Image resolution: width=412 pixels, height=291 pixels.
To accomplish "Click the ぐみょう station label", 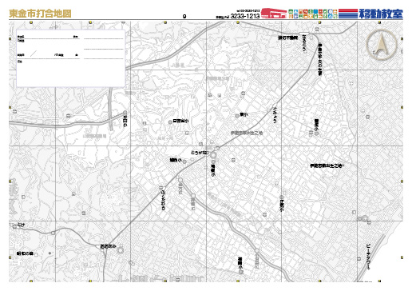I will [275, 115].
